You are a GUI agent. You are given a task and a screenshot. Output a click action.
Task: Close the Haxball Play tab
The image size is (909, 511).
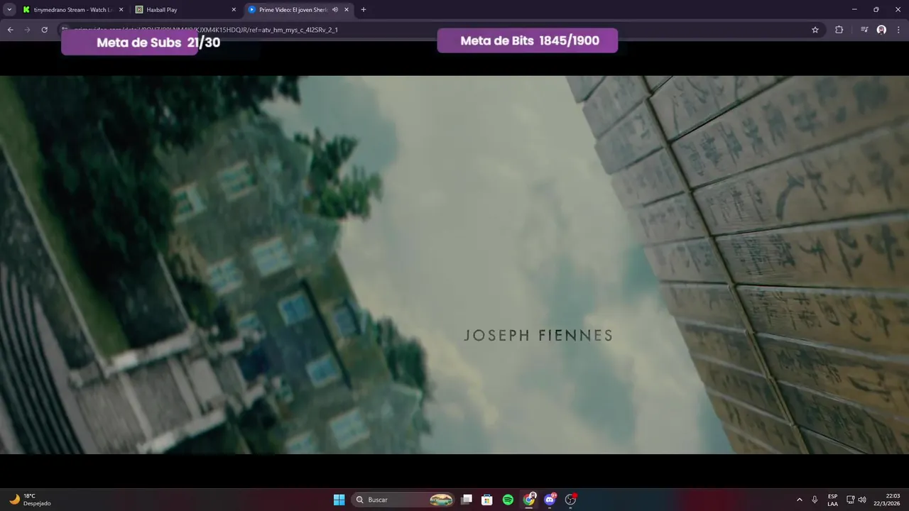[x=234, y=10]
